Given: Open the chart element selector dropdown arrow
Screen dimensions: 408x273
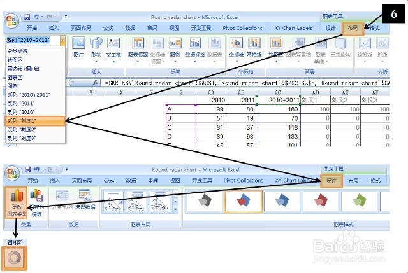Looking at the screenshot, I should tap(62, 40).
